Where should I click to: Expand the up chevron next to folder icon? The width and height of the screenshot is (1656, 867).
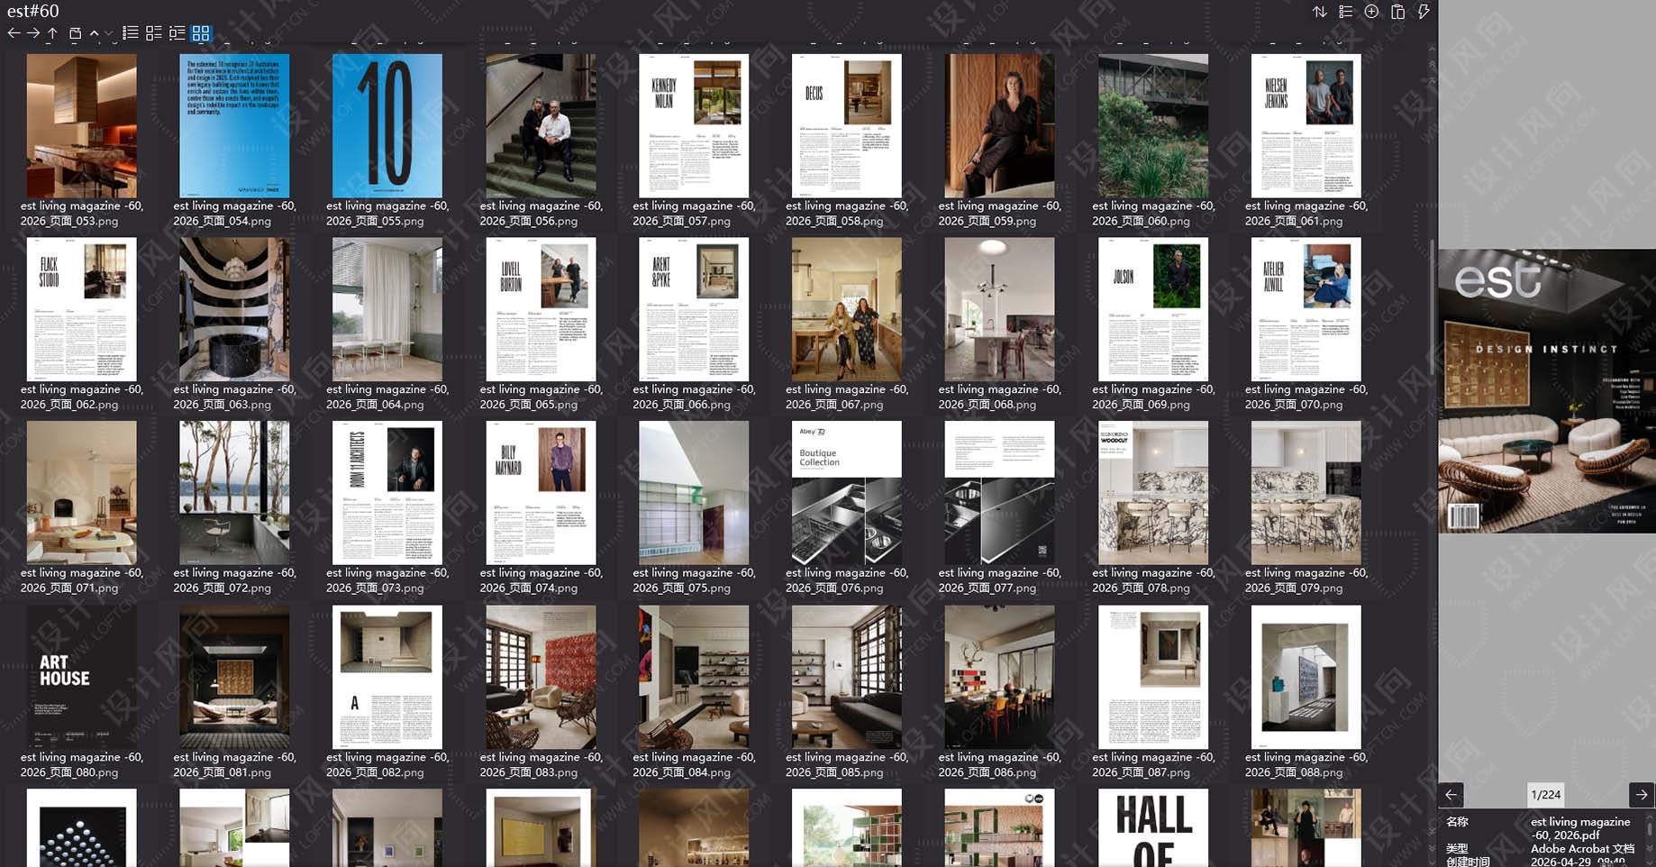[x=95, y=33]
